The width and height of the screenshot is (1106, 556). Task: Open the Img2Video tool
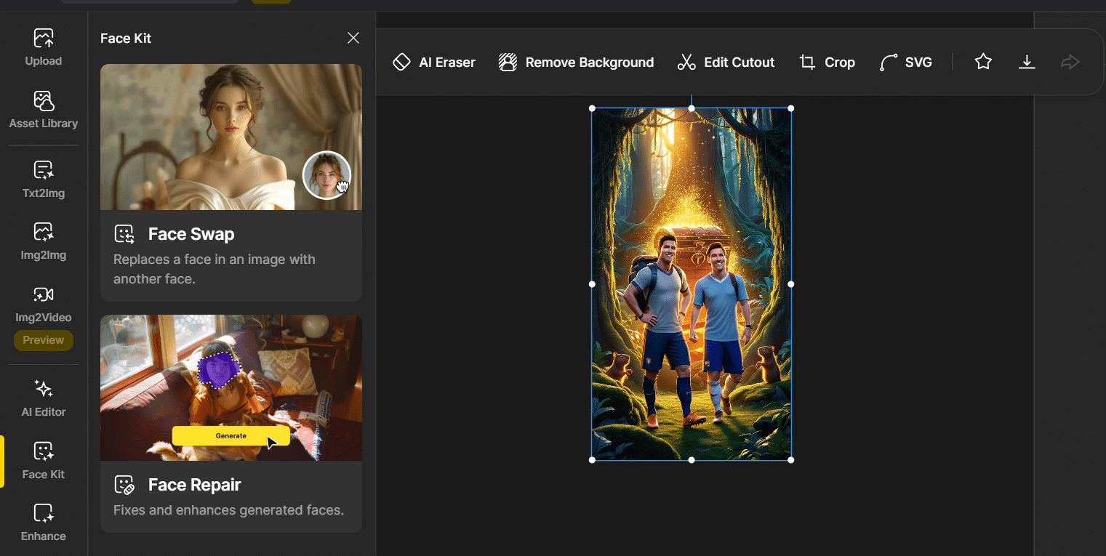44,305
